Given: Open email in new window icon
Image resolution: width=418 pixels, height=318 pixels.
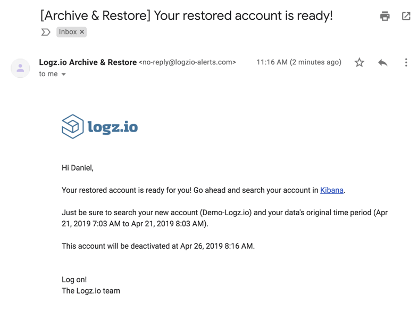Looking at the screenshot, I should pos(406,16).
